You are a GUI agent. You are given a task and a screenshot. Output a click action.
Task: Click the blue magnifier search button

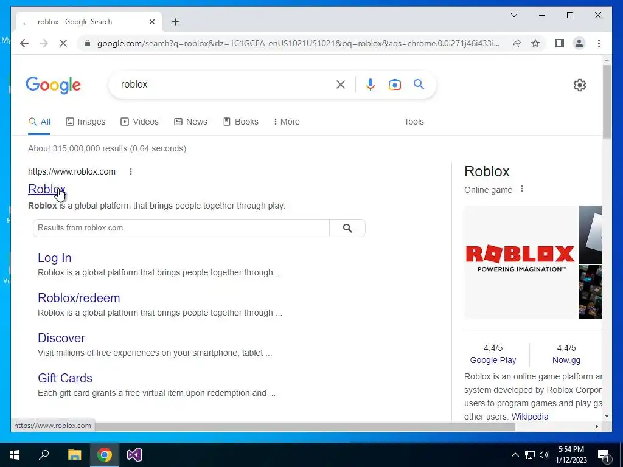click(x=419, y=84)
